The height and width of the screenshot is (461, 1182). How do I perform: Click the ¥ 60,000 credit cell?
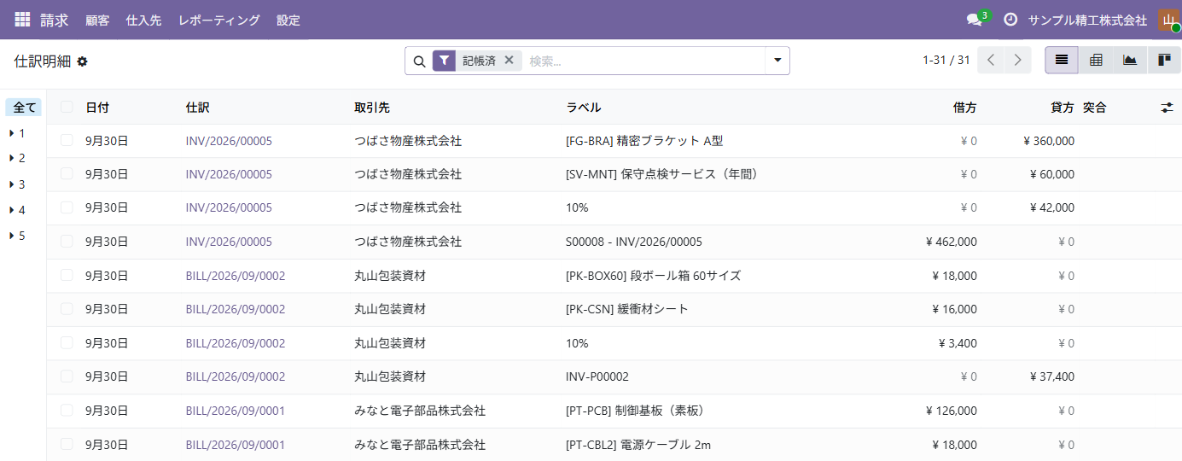[1052, 174]
